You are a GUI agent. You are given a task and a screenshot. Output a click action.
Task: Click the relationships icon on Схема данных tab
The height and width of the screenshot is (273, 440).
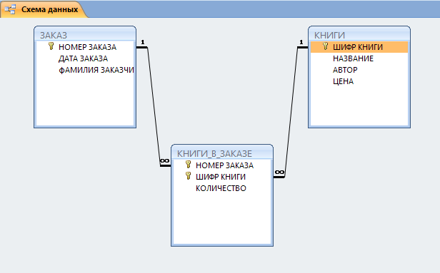pyautogui.click(x=10, y=9)
